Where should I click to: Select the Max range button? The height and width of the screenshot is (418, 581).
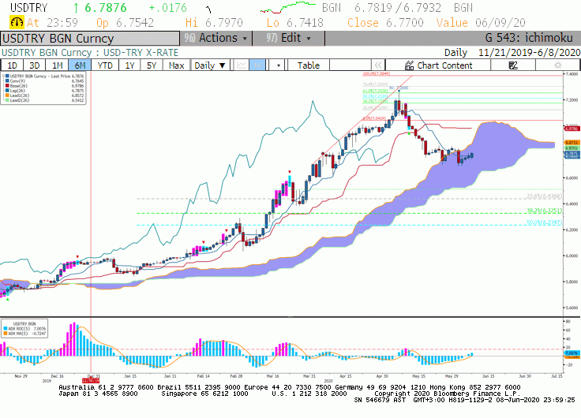point(176,65)
